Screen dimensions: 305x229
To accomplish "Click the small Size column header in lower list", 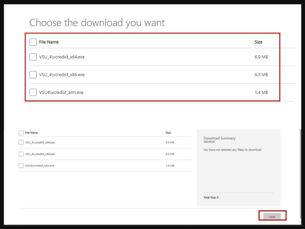I will pyautogui.click(x=168, y=132).
